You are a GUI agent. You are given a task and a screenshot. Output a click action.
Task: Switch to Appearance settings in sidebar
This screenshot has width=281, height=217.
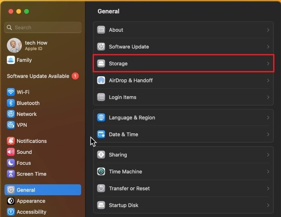click(31, 201)
